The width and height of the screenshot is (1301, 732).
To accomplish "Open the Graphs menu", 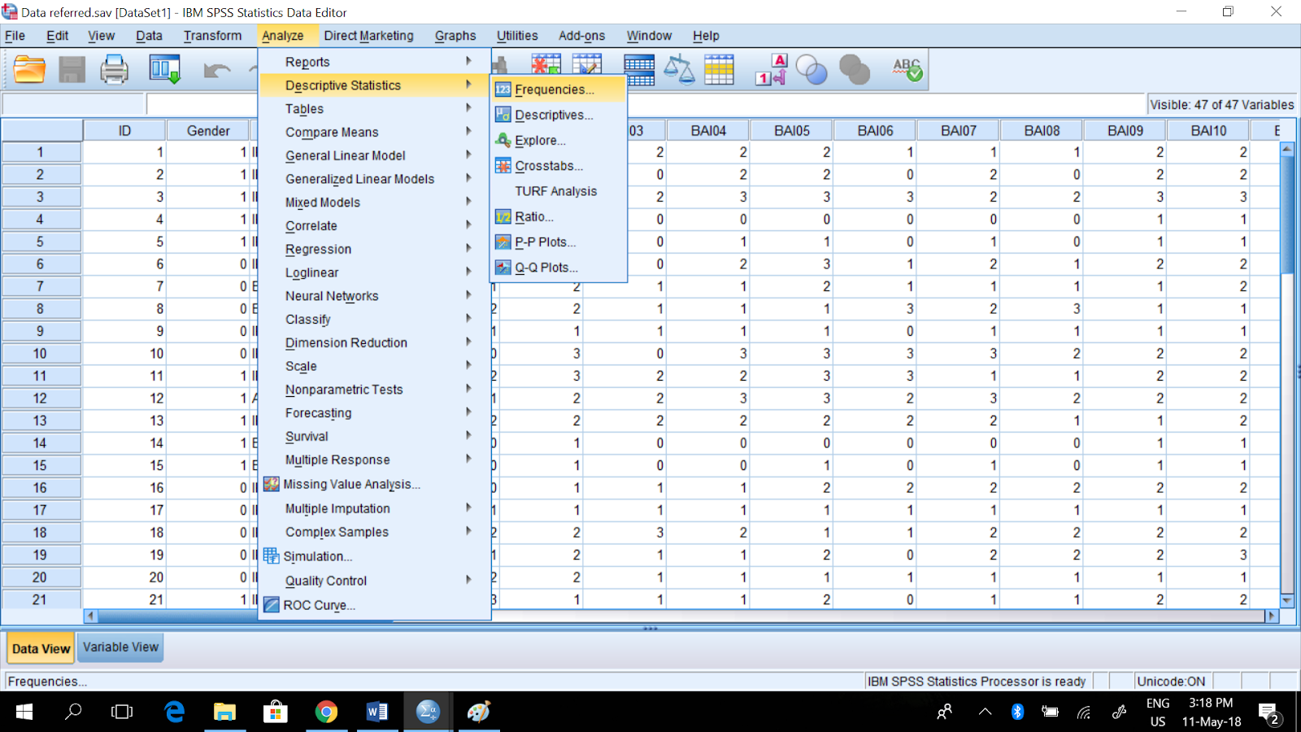I will [x=455, y=36].
